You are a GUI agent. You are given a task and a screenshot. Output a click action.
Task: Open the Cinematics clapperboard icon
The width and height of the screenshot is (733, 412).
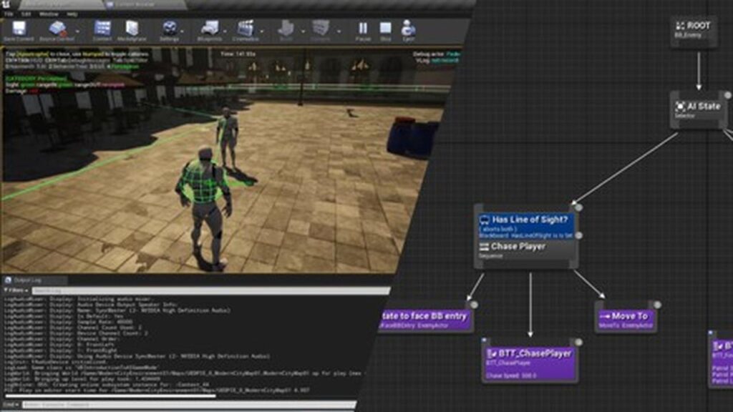[246, 29]
